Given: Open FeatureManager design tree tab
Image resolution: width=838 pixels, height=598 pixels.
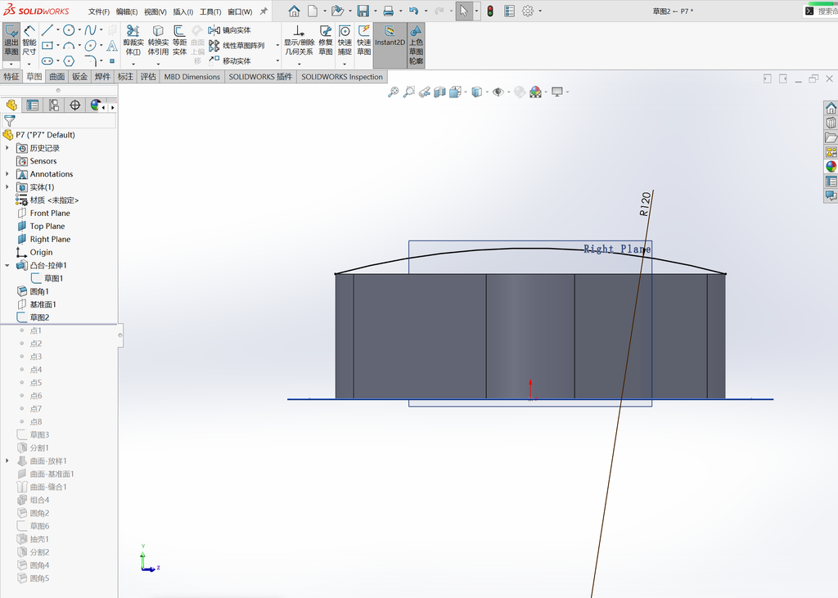Looking at the screenshot, I should coord(11,106).
